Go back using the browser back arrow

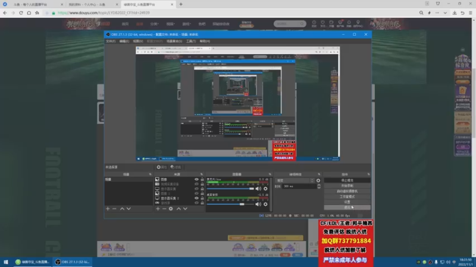click(5, 13)
